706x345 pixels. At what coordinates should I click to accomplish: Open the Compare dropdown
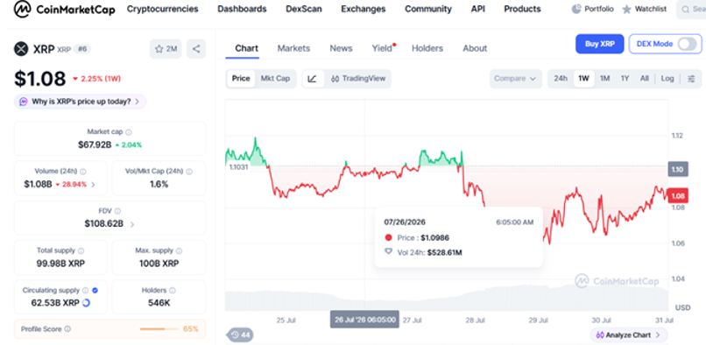click(x=515, y=79)
